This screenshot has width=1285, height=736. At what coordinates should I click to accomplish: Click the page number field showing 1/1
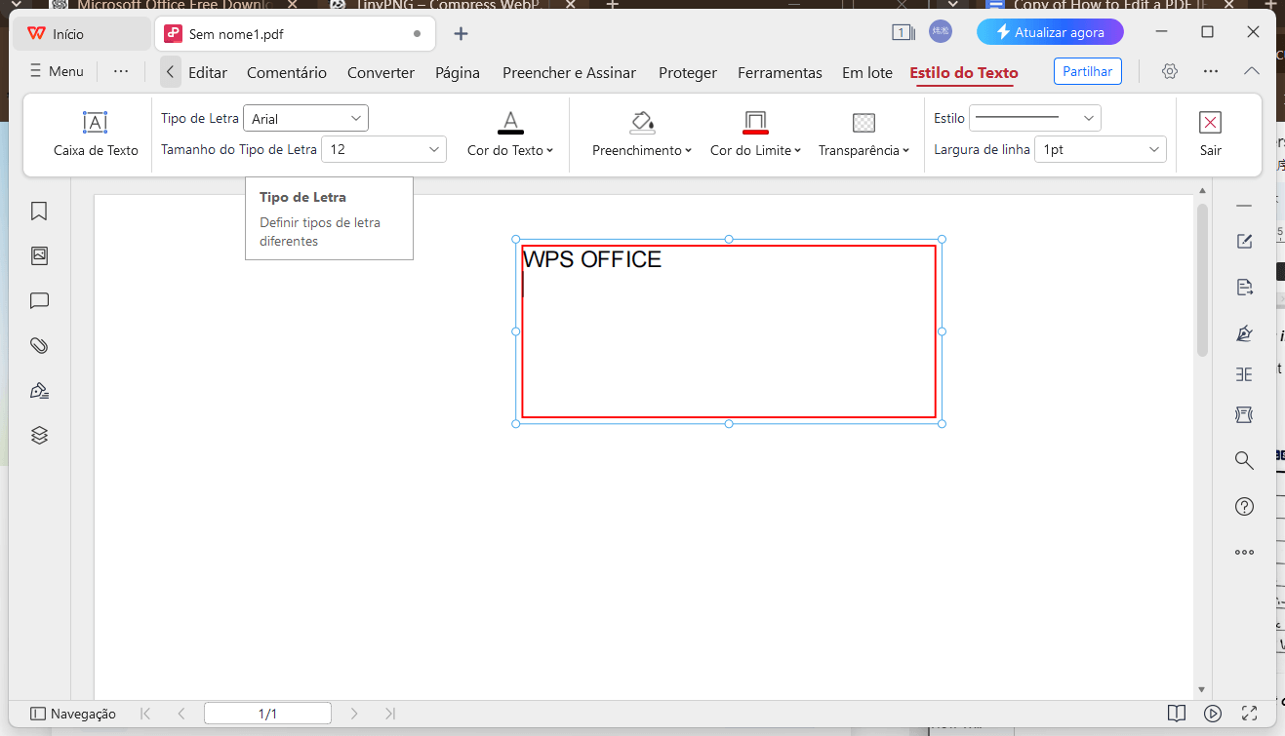click(x=267, y=714)
